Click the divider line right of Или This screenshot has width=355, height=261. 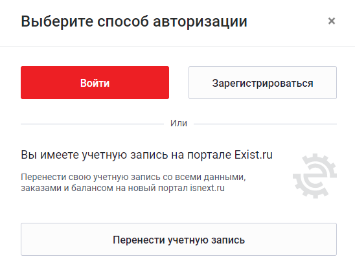click(266, 124)
